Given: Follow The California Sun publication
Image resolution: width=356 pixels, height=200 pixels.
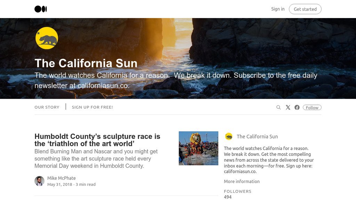Looking at the screenshot, I should (312, 108).
